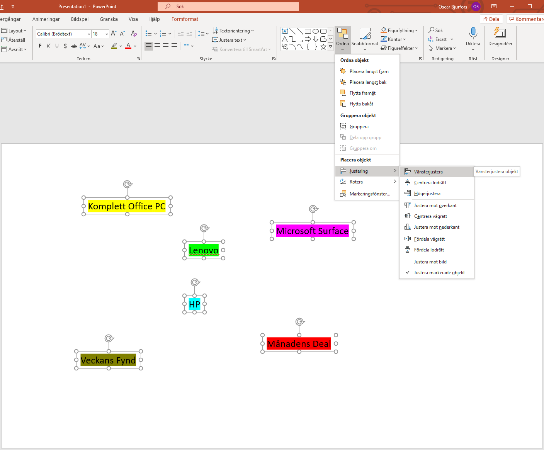Viewport: 544px width, 450px height.
Task: Toggle underline formatting U button
Action: (57, 46)
